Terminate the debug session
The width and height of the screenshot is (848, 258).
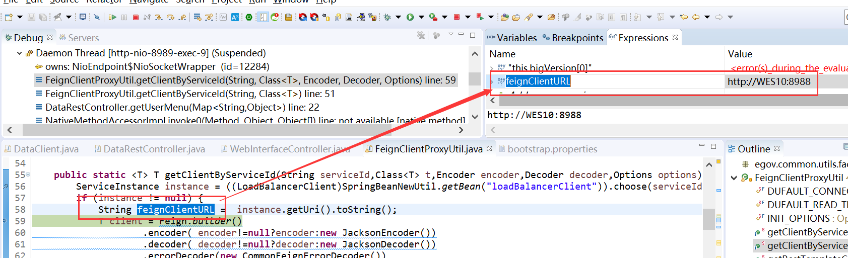point(136,17)
